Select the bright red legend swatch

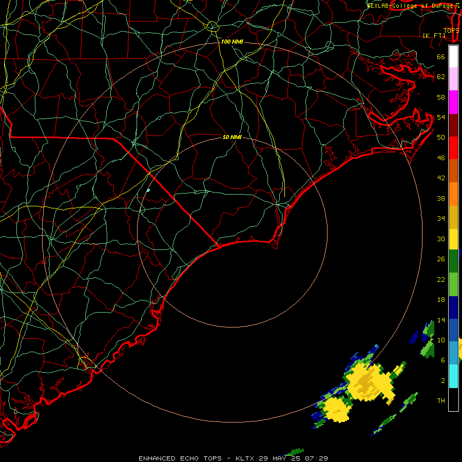tap(453, 148)
